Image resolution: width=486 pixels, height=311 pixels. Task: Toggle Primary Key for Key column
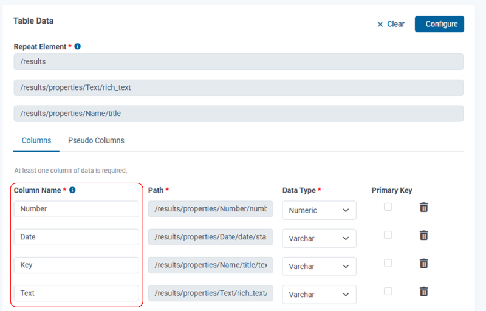(388, 263)
